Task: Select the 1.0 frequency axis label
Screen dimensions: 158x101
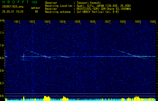Action: (x=2, y=45)
